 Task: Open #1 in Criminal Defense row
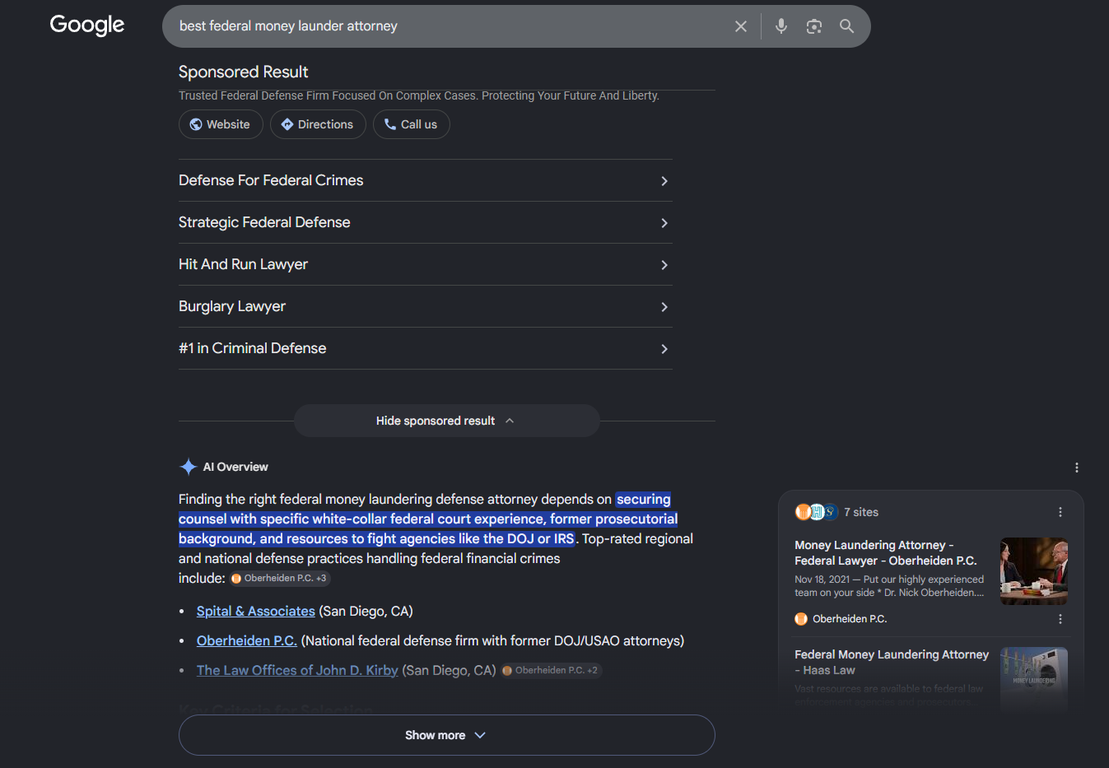426,348
